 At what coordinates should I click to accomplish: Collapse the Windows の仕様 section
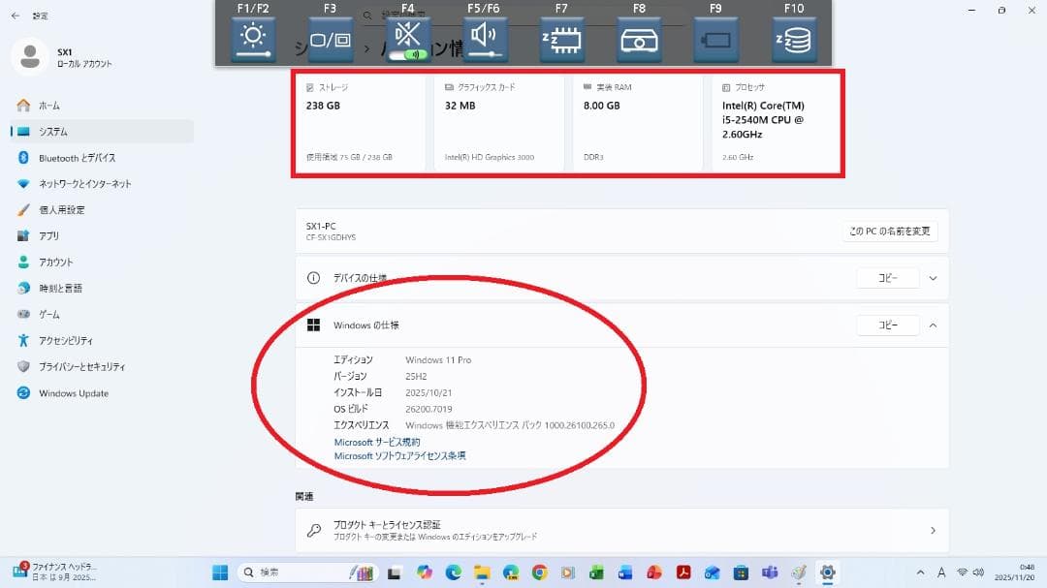tap(933, 325)
